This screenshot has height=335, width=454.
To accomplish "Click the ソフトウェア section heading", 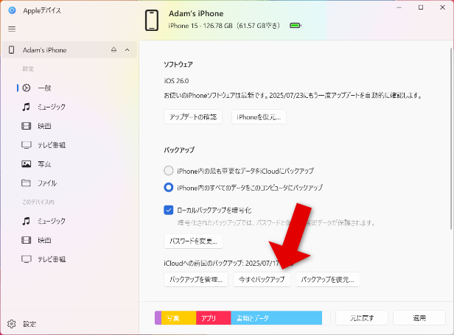I will [x=178, y=65].
